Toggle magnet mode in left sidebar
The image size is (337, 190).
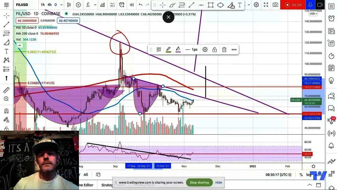click(7, 111)
